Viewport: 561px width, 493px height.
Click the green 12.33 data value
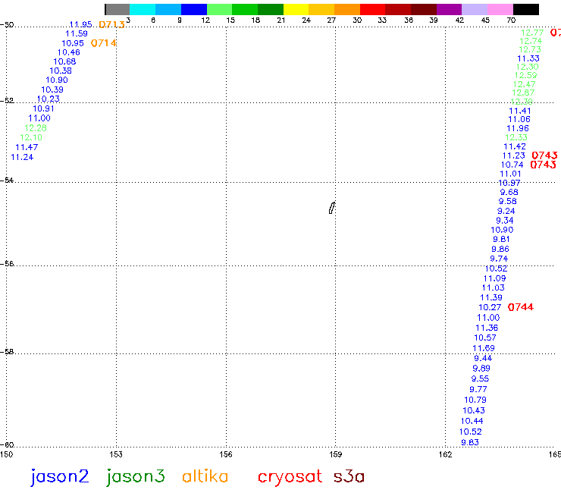(x=516, y=137)
